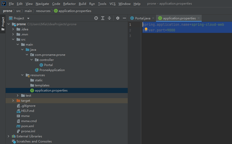This screenshot has width=232, height=144.
Task: Click line 2 server.port=9000 text
Action: coord(159,30)
